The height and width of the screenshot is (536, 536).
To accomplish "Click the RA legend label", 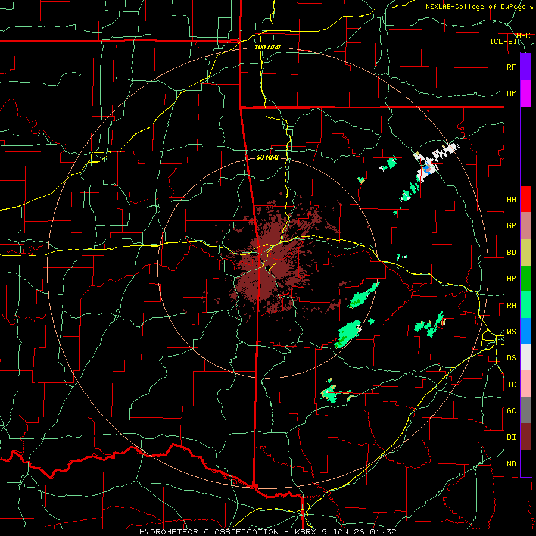I will pyautogui.click(x=511, y=306).
